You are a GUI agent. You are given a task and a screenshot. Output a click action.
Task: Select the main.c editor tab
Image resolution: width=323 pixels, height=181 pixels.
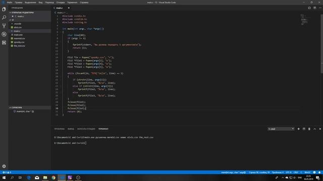[60, 8]
